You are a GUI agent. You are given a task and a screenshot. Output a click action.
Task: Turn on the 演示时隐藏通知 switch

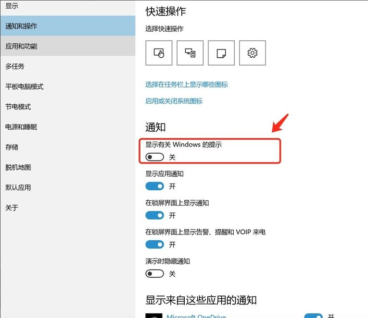155,274
